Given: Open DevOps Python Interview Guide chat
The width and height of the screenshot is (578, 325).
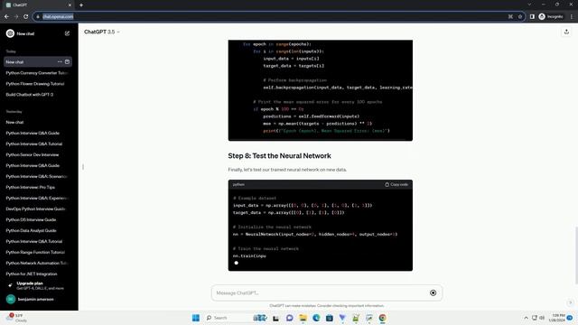Looking at the screenshot, I should tap(37, 209).
